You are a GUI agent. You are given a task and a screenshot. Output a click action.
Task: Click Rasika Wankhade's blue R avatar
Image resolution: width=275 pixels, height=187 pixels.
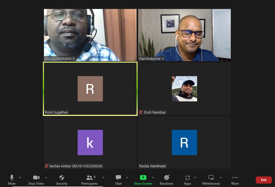pyautogui.click(x=184, y=142)
